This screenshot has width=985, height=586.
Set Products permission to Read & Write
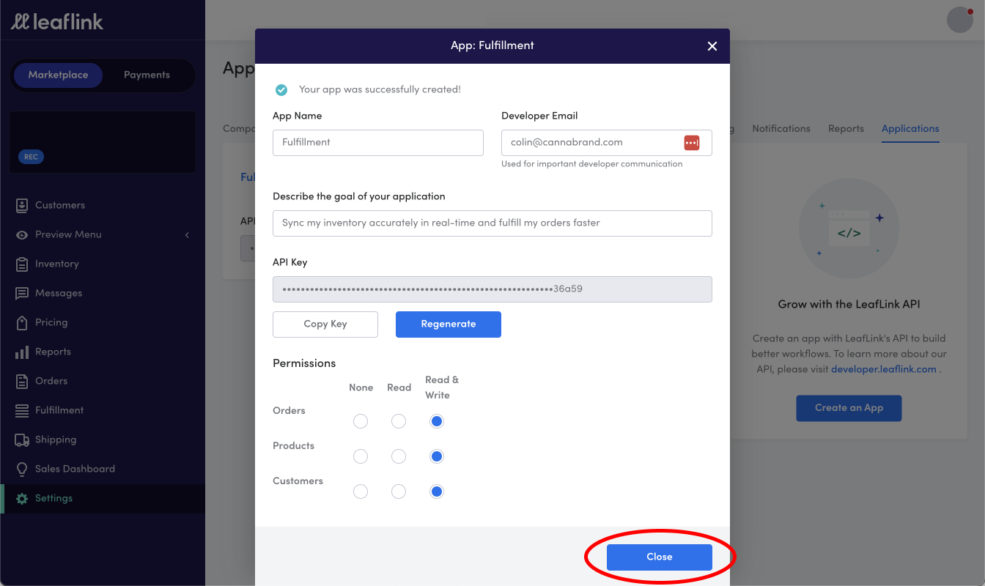[437, 456]
